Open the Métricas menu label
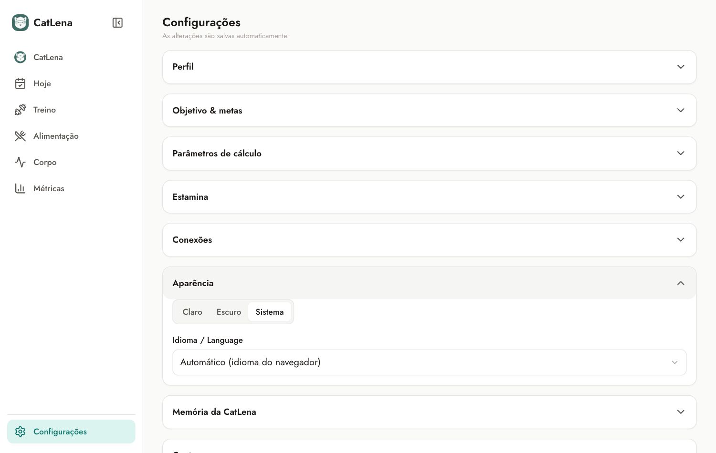716x453 pixels. pos(49,188)
